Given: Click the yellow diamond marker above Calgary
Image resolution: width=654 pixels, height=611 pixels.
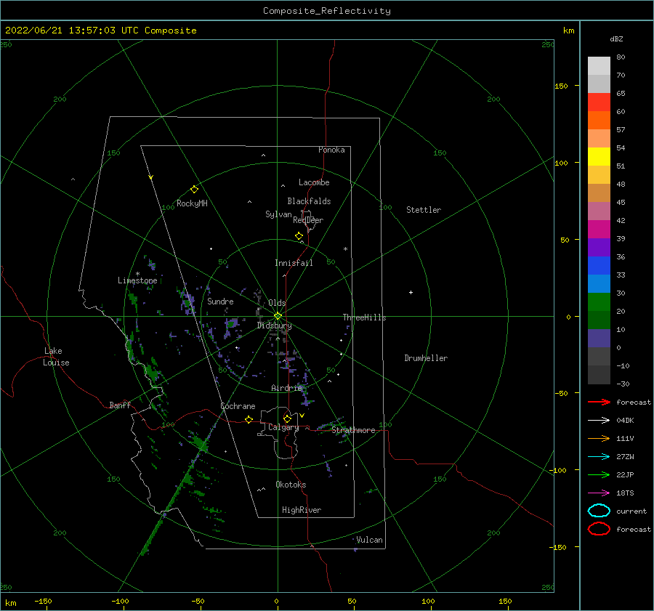Looking at the screenshot, I should pyautogui.click(x=287, y=418).
